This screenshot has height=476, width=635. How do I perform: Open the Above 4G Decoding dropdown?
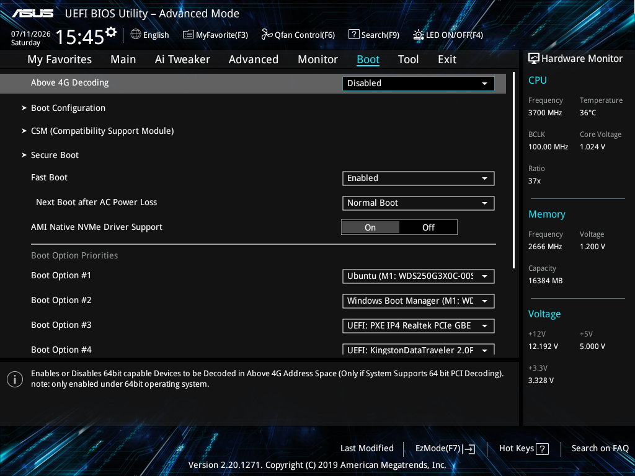[x=419, y=84]
